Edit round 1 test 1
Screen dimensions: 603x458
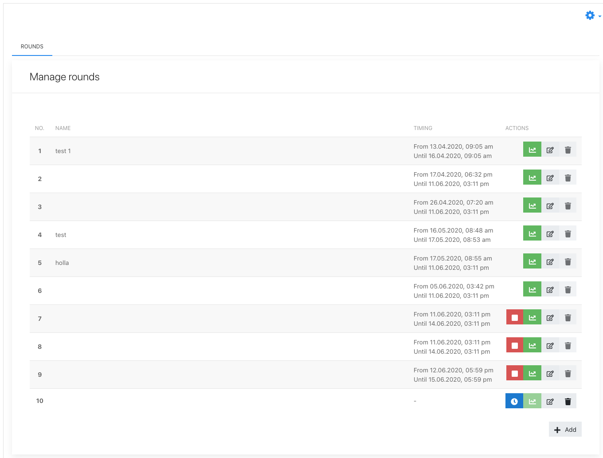coord(550,150)
